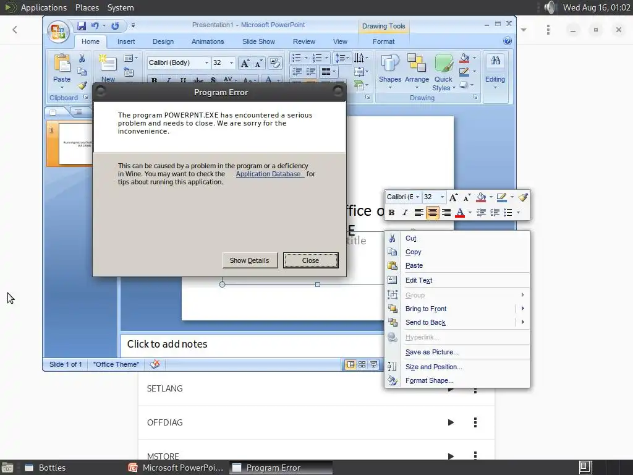Open the Animations ribbon tab
The width and height of the screenshot is (633, 475).
pyautogui.click(x=208, y=41)
